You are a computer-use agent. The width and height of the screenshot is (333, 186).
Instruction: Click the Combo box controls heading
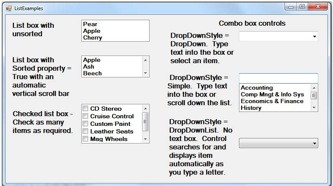tap(252, 23)
